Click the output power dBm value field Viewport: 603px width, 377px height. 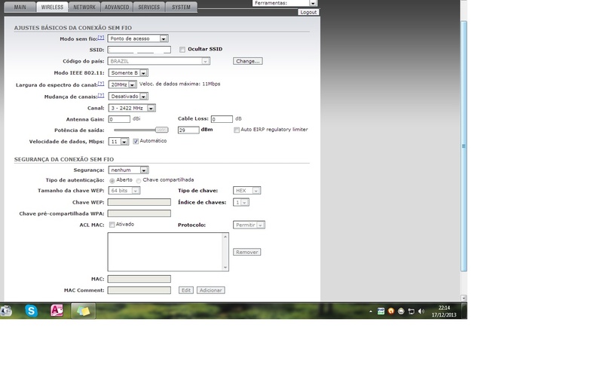(x=188, y=130)
